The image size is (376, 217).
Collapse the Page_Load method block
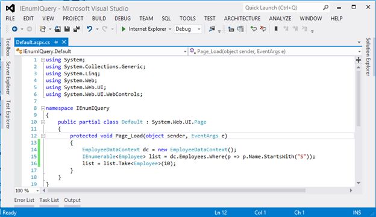tap(43, 136)
